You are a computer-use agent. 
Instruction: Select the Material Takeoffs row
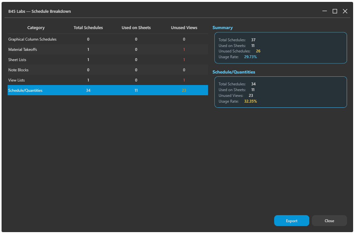108,49
